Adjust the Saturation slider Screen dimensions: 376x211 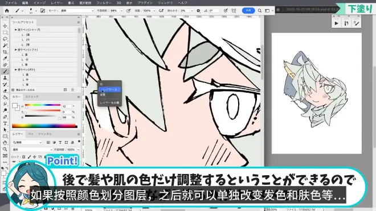(43, 111)
